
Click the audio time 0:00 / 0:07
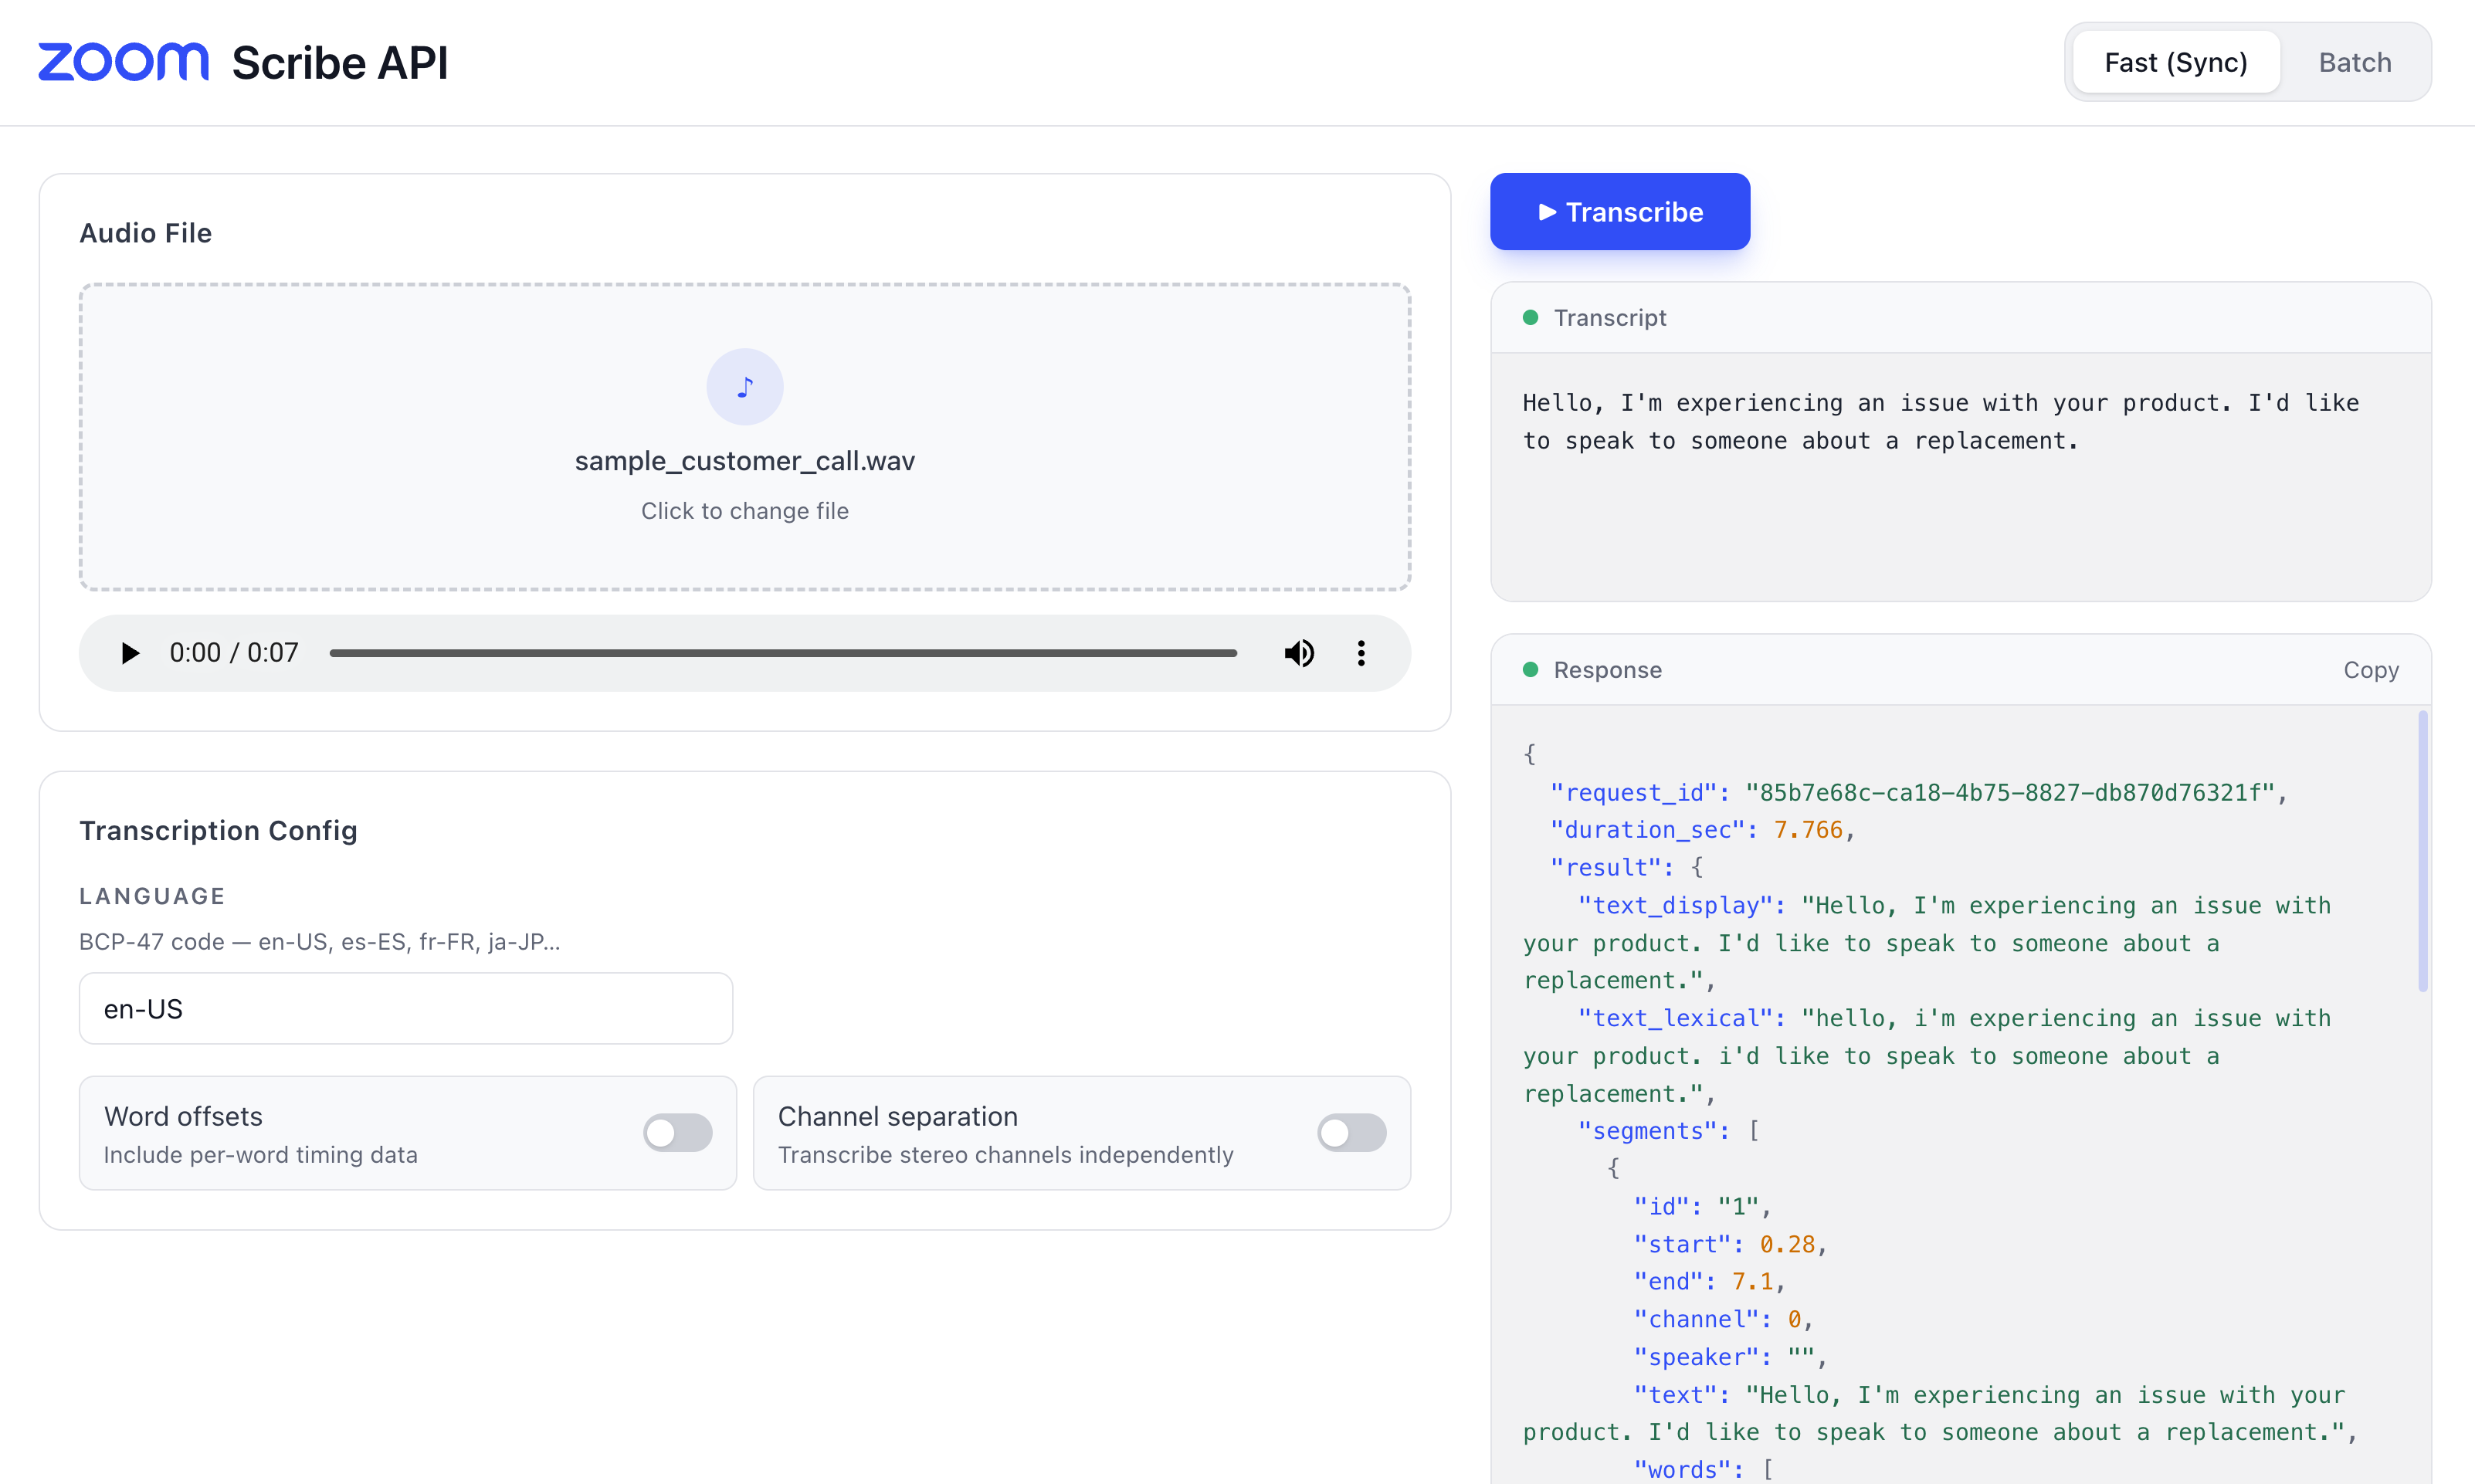234,653
